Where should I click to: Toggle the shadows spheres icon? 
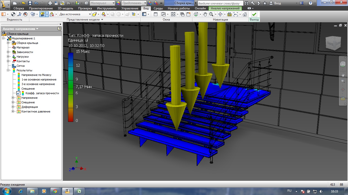point(42,14)
